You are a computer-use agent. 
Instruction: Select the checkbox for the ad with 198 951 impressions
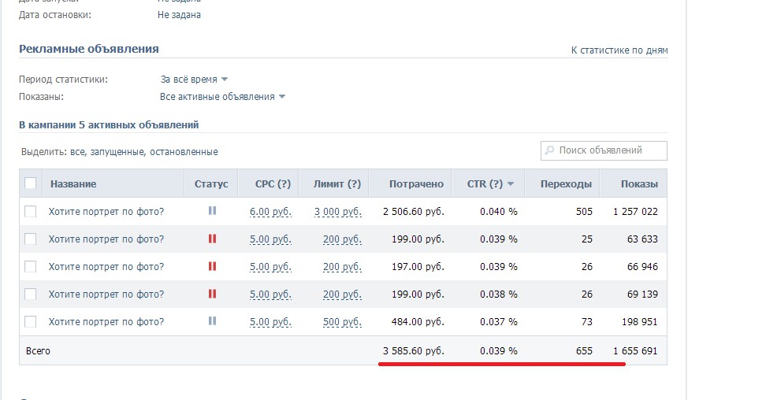tap(31, 321)
